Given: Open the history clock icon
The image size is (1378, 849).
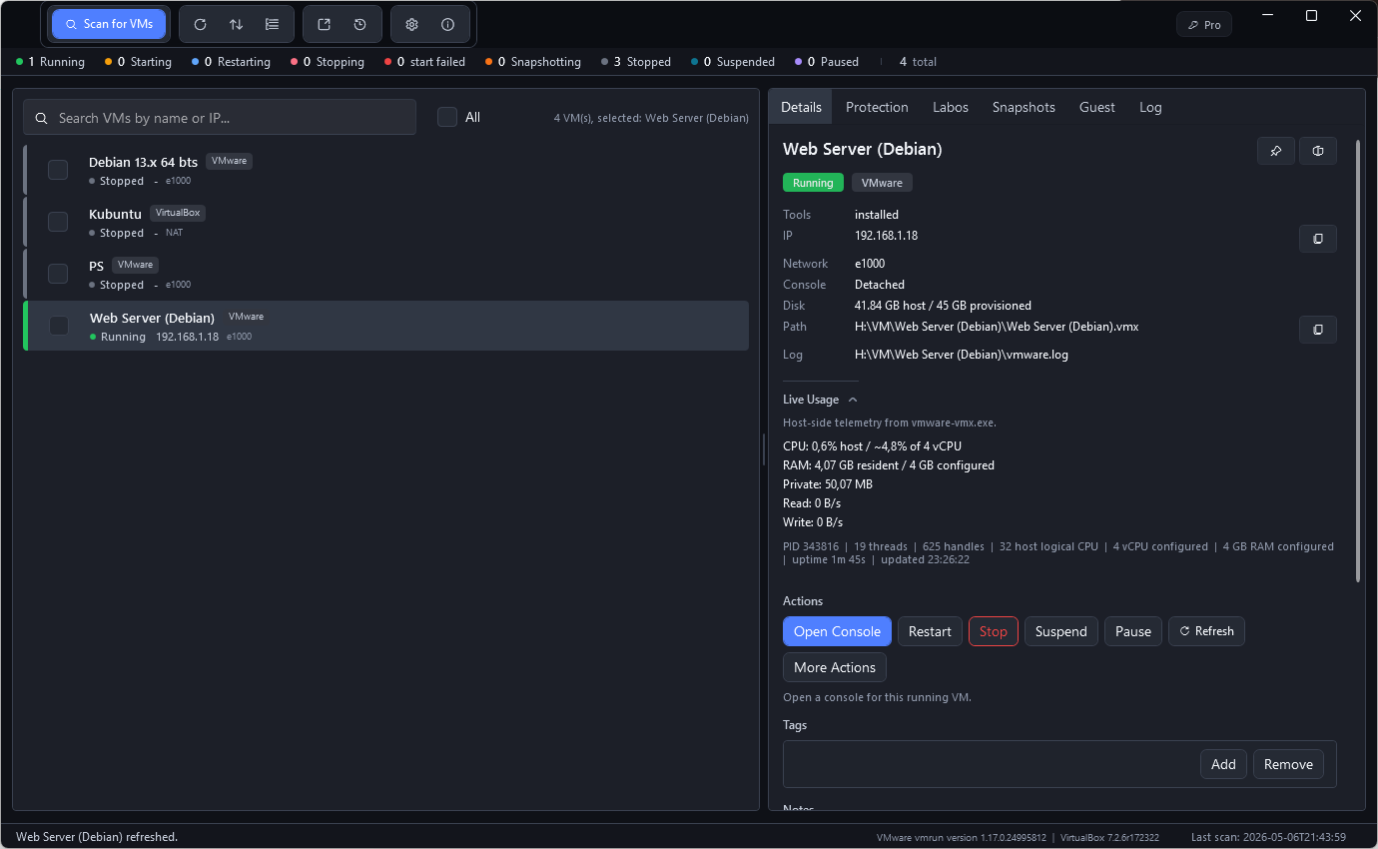Looking at the screenshot, I should (x=359, y=24).
